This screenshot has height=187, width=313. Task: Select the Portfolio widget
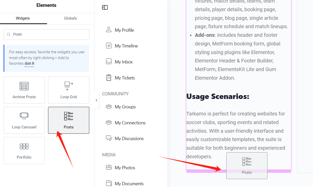coord(24,150)
